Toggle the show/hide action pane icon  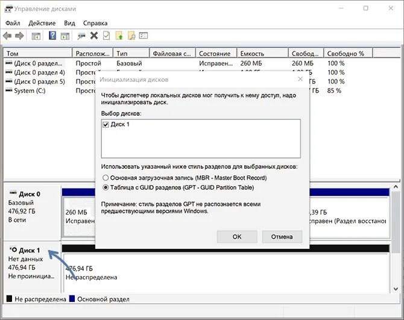(65, 36)
